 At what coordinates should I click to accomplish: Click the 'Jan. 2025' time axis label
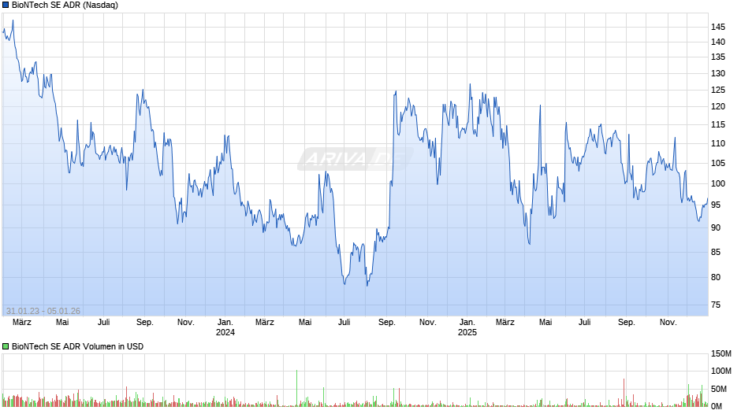[x=467, y=327]
